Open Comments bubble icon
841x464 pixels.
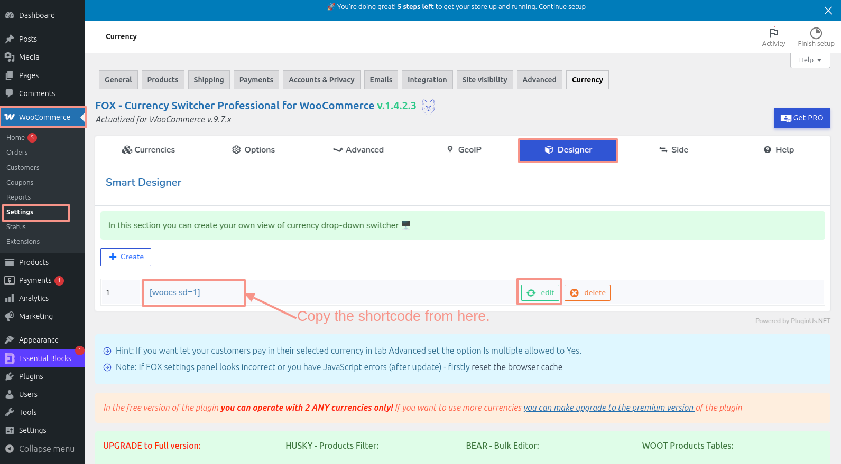pos(10,93)
